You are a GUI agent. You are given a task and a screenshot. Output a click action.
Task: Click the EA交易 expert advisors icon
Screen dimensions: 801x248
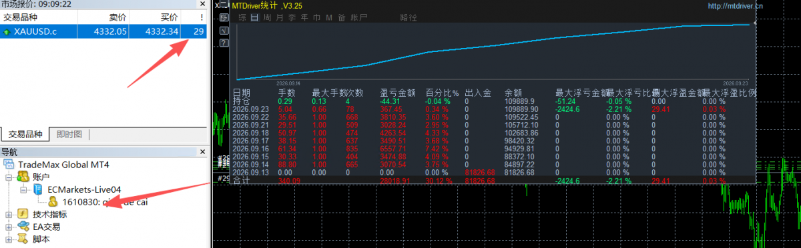[23, 227]
